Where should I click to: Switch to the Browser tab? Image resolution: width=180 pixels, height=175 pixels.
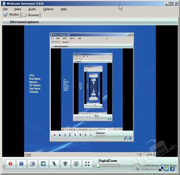(31, 15)
